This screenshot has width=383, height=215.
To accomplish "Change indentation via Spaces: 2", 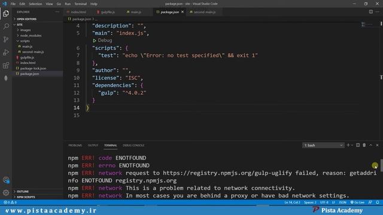I will (x=310, y=202).
